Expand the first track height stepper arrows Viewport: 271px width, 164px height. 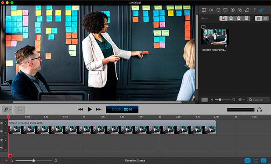pos(6,123)
